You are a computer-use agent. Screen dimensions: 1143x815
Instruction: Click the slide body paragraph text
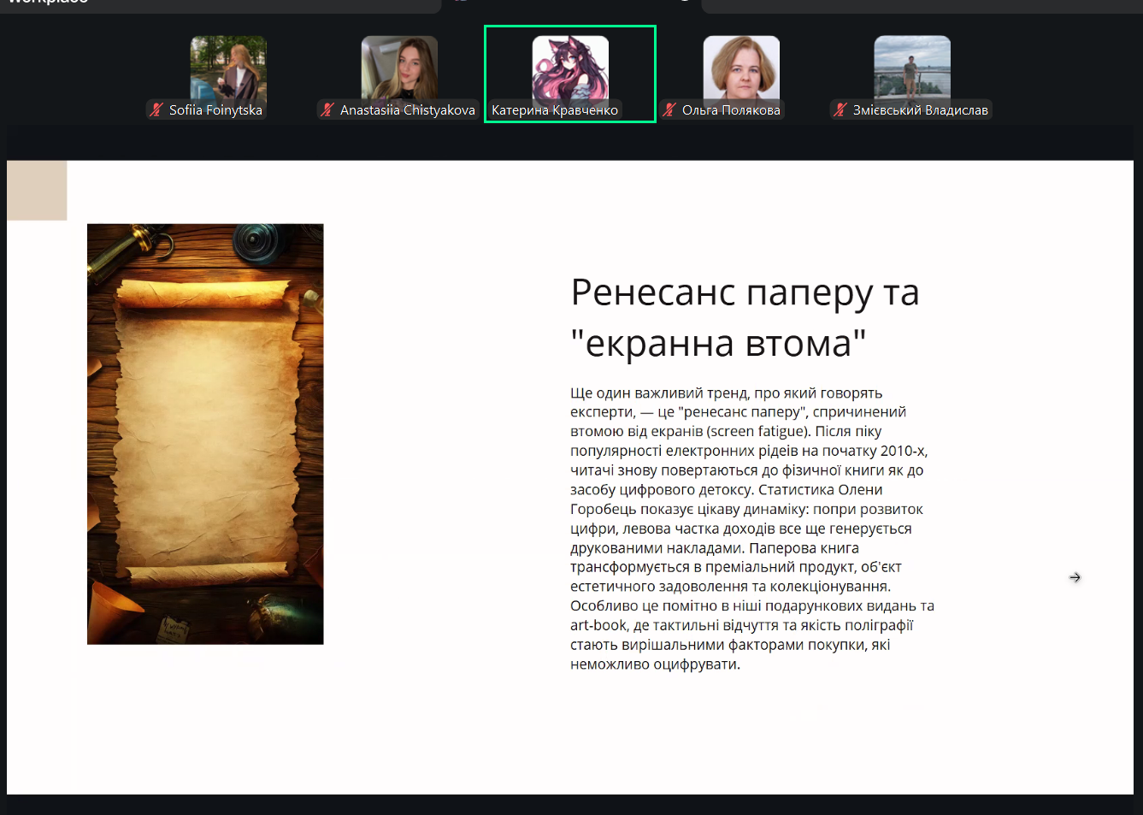pos(751,529)
